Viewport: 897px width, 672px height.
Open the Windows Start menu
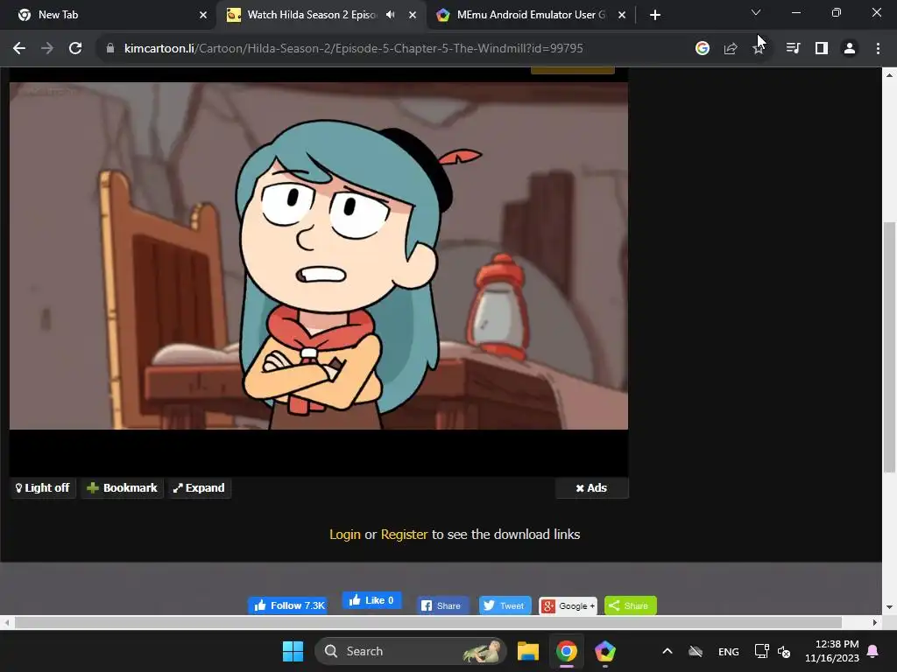point(293,651)
